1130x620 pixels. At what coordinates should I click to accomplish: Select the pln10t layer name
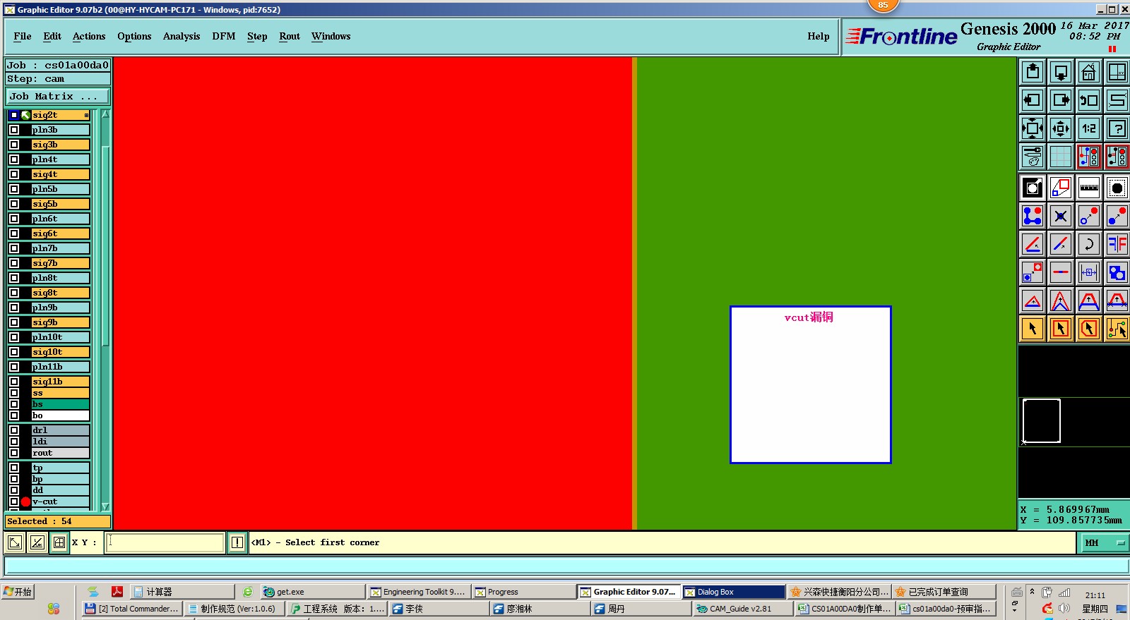(x=61, y=337)
